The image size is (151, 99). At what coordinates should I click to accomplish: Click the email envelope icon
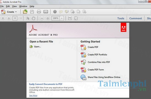point(46,12)
